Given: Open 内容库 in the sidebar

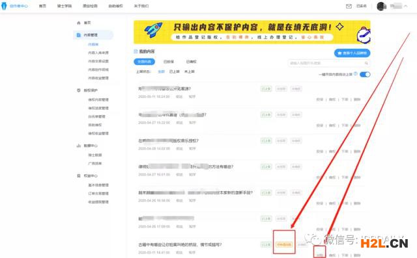Looking at the screenshot, I should (x=93, y=44).
